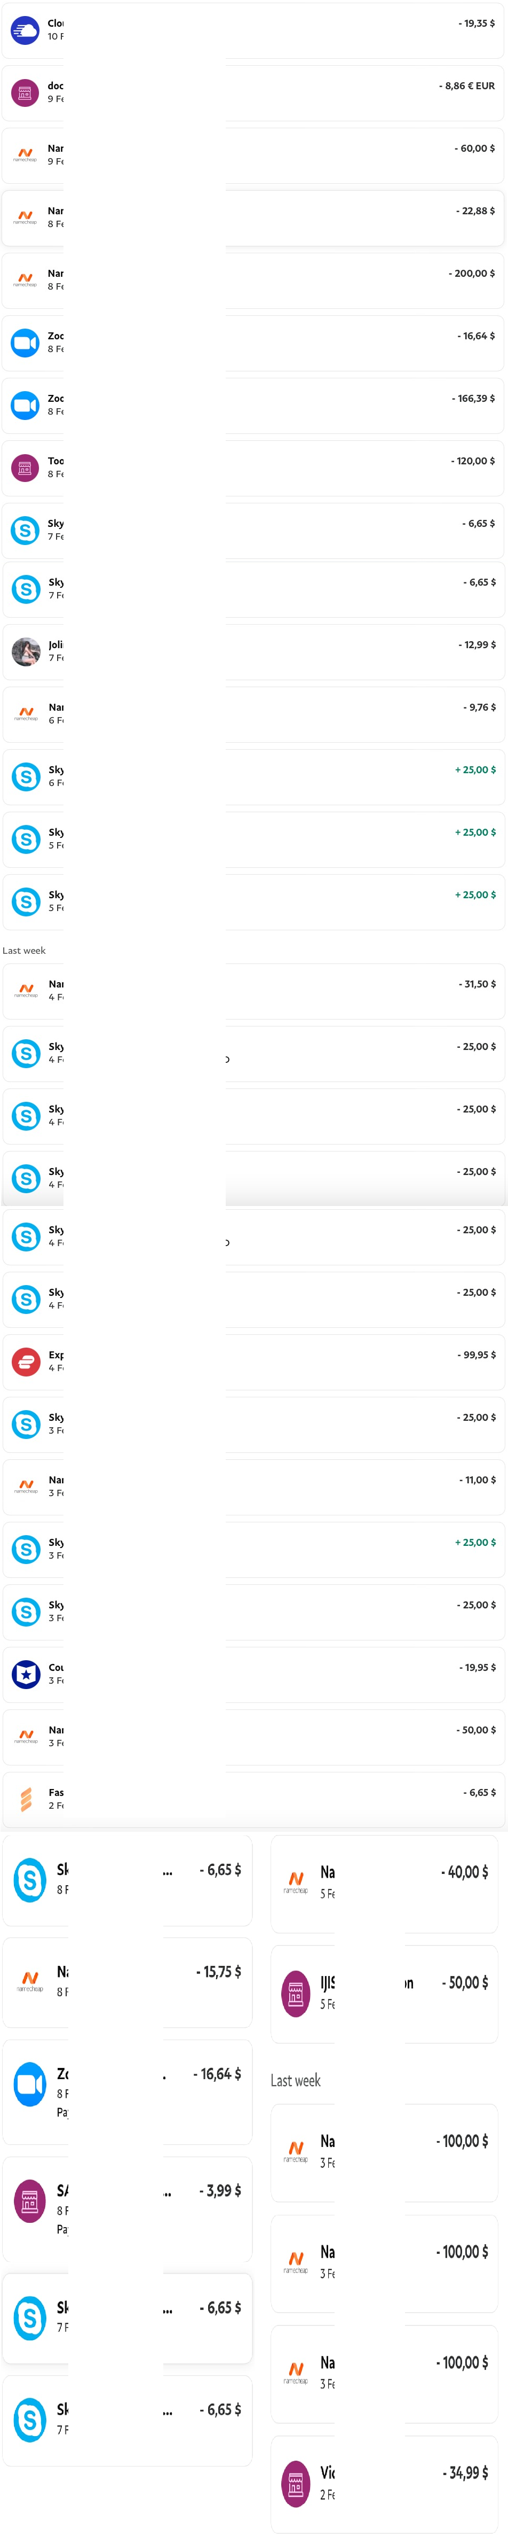Open the Zoom camera icon for the 166,39 $ payment

[x=25, y=404]
